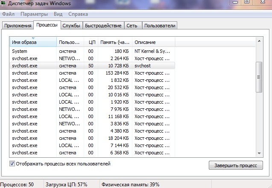Click the process list scrollbar thumb
The height and width of the screenshot is (188, 272).
click(x=259, y=77)
